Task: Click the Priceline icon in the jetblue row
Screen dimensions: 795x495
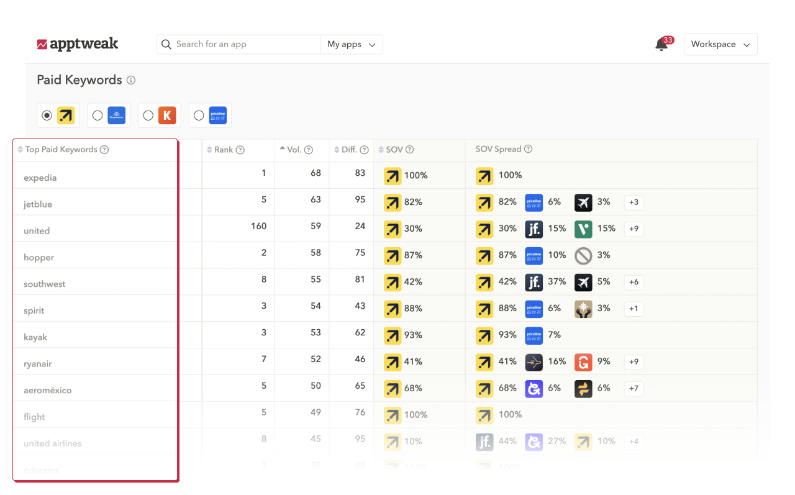Action: (534, 202)
